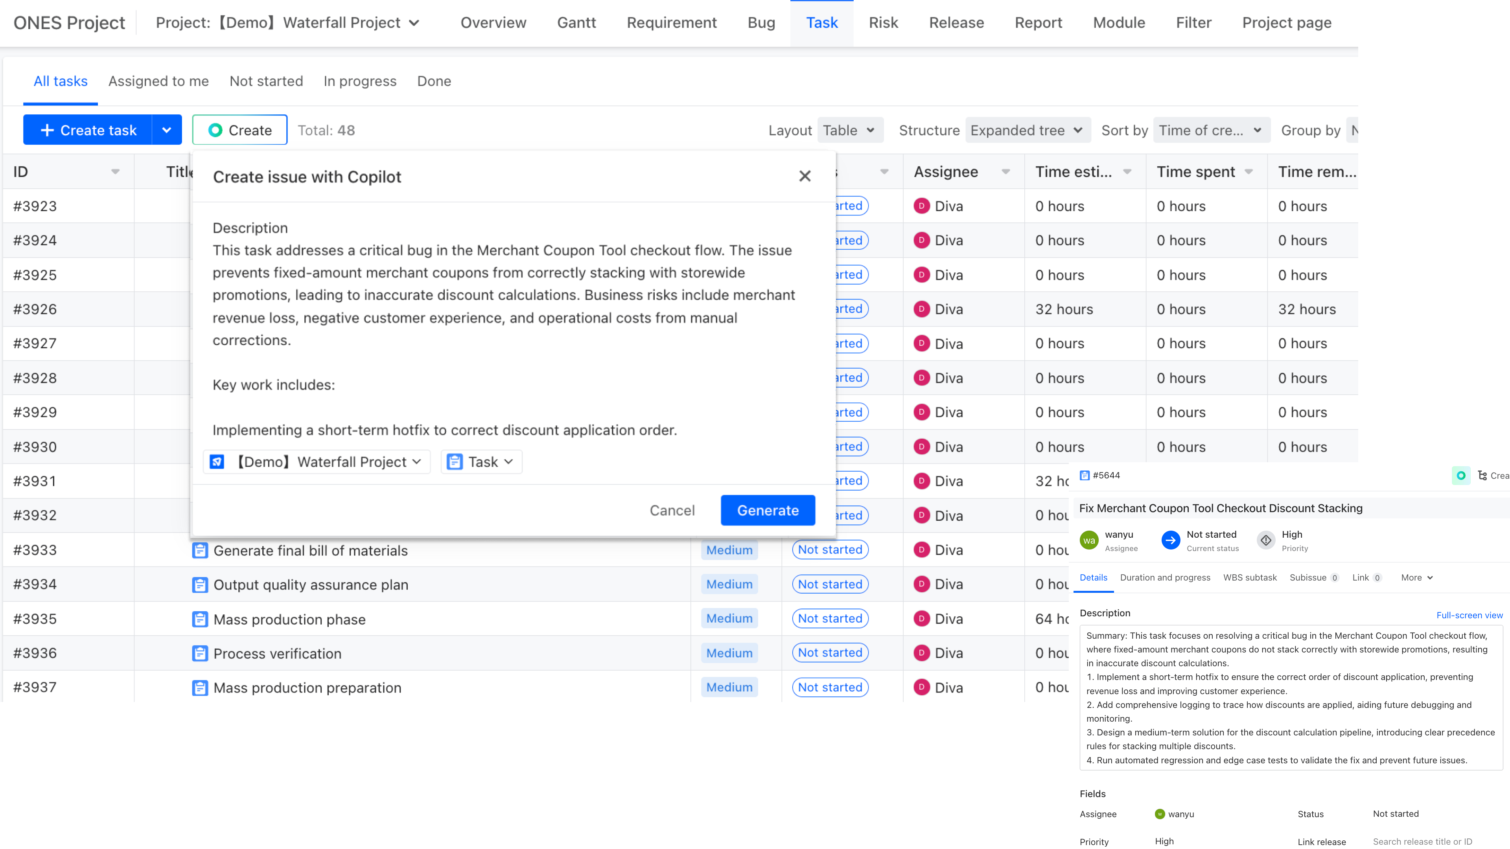Click the High priority diamond icon

coord(1265,540)
